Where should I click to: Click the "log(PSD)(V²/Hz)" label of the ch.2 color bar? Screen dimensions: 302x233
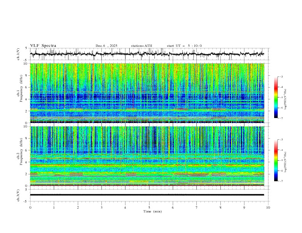[286, 162]
